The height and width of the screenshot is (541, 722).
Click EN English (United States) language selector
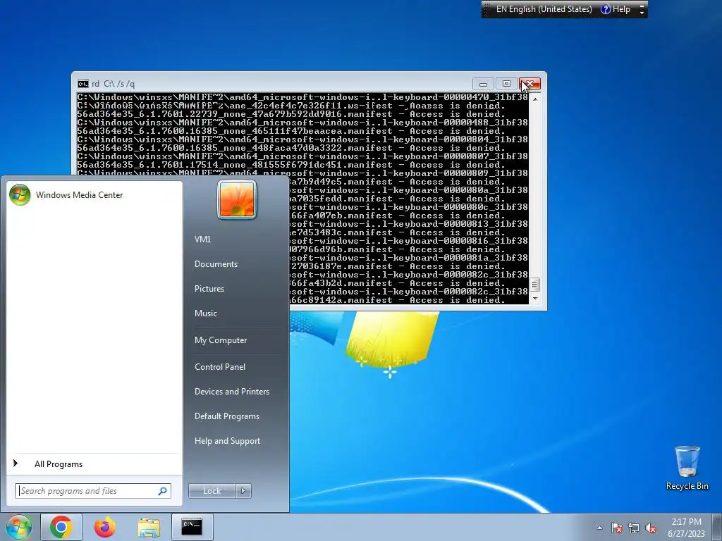pyautogui.click(x=544, y=9)
